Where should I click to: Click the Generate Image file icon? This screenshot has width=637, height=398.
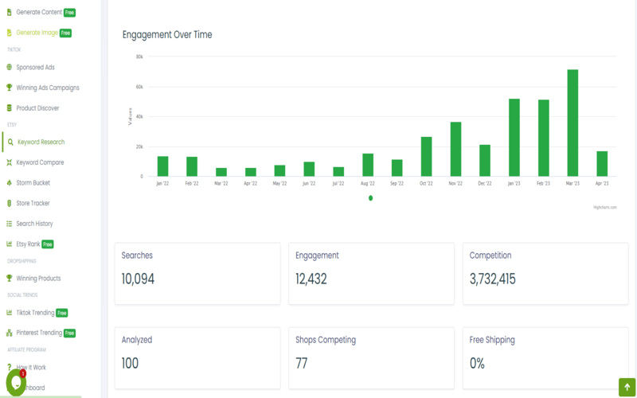pos(10,33)
